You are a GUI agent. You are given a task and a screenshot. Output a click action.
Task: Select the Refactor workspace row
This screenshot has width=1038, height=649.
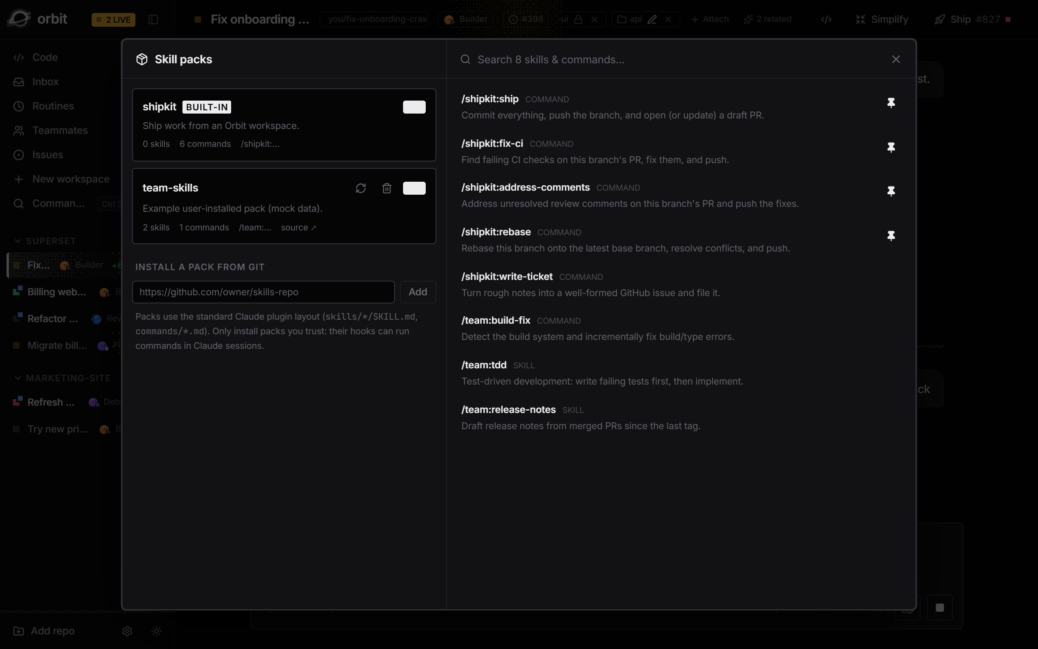click(x=64, y=319)
